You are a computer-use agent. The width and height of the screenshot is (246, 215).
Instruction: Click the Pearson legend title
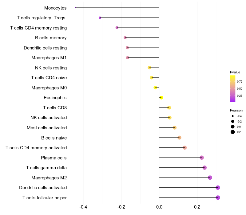tap(236, 110)
